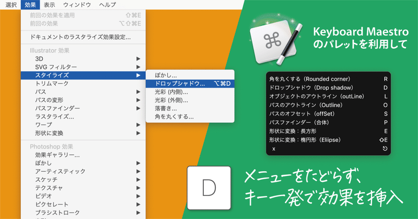
Task: Run ドロップシャドウ (Drop shadow) palette macro
Action: (x=329, y=88)
